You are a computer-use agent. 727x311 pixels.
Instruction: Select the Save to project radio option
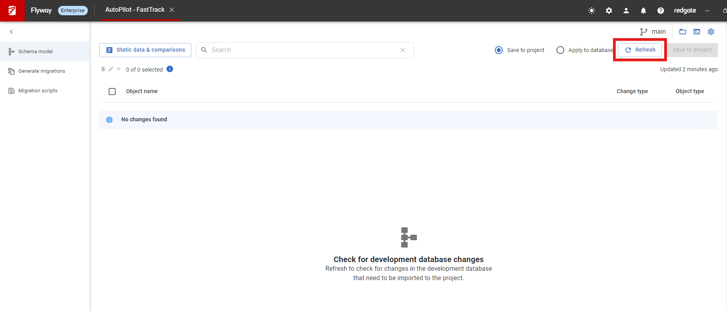pyautogui.click(x=499, y=50)
